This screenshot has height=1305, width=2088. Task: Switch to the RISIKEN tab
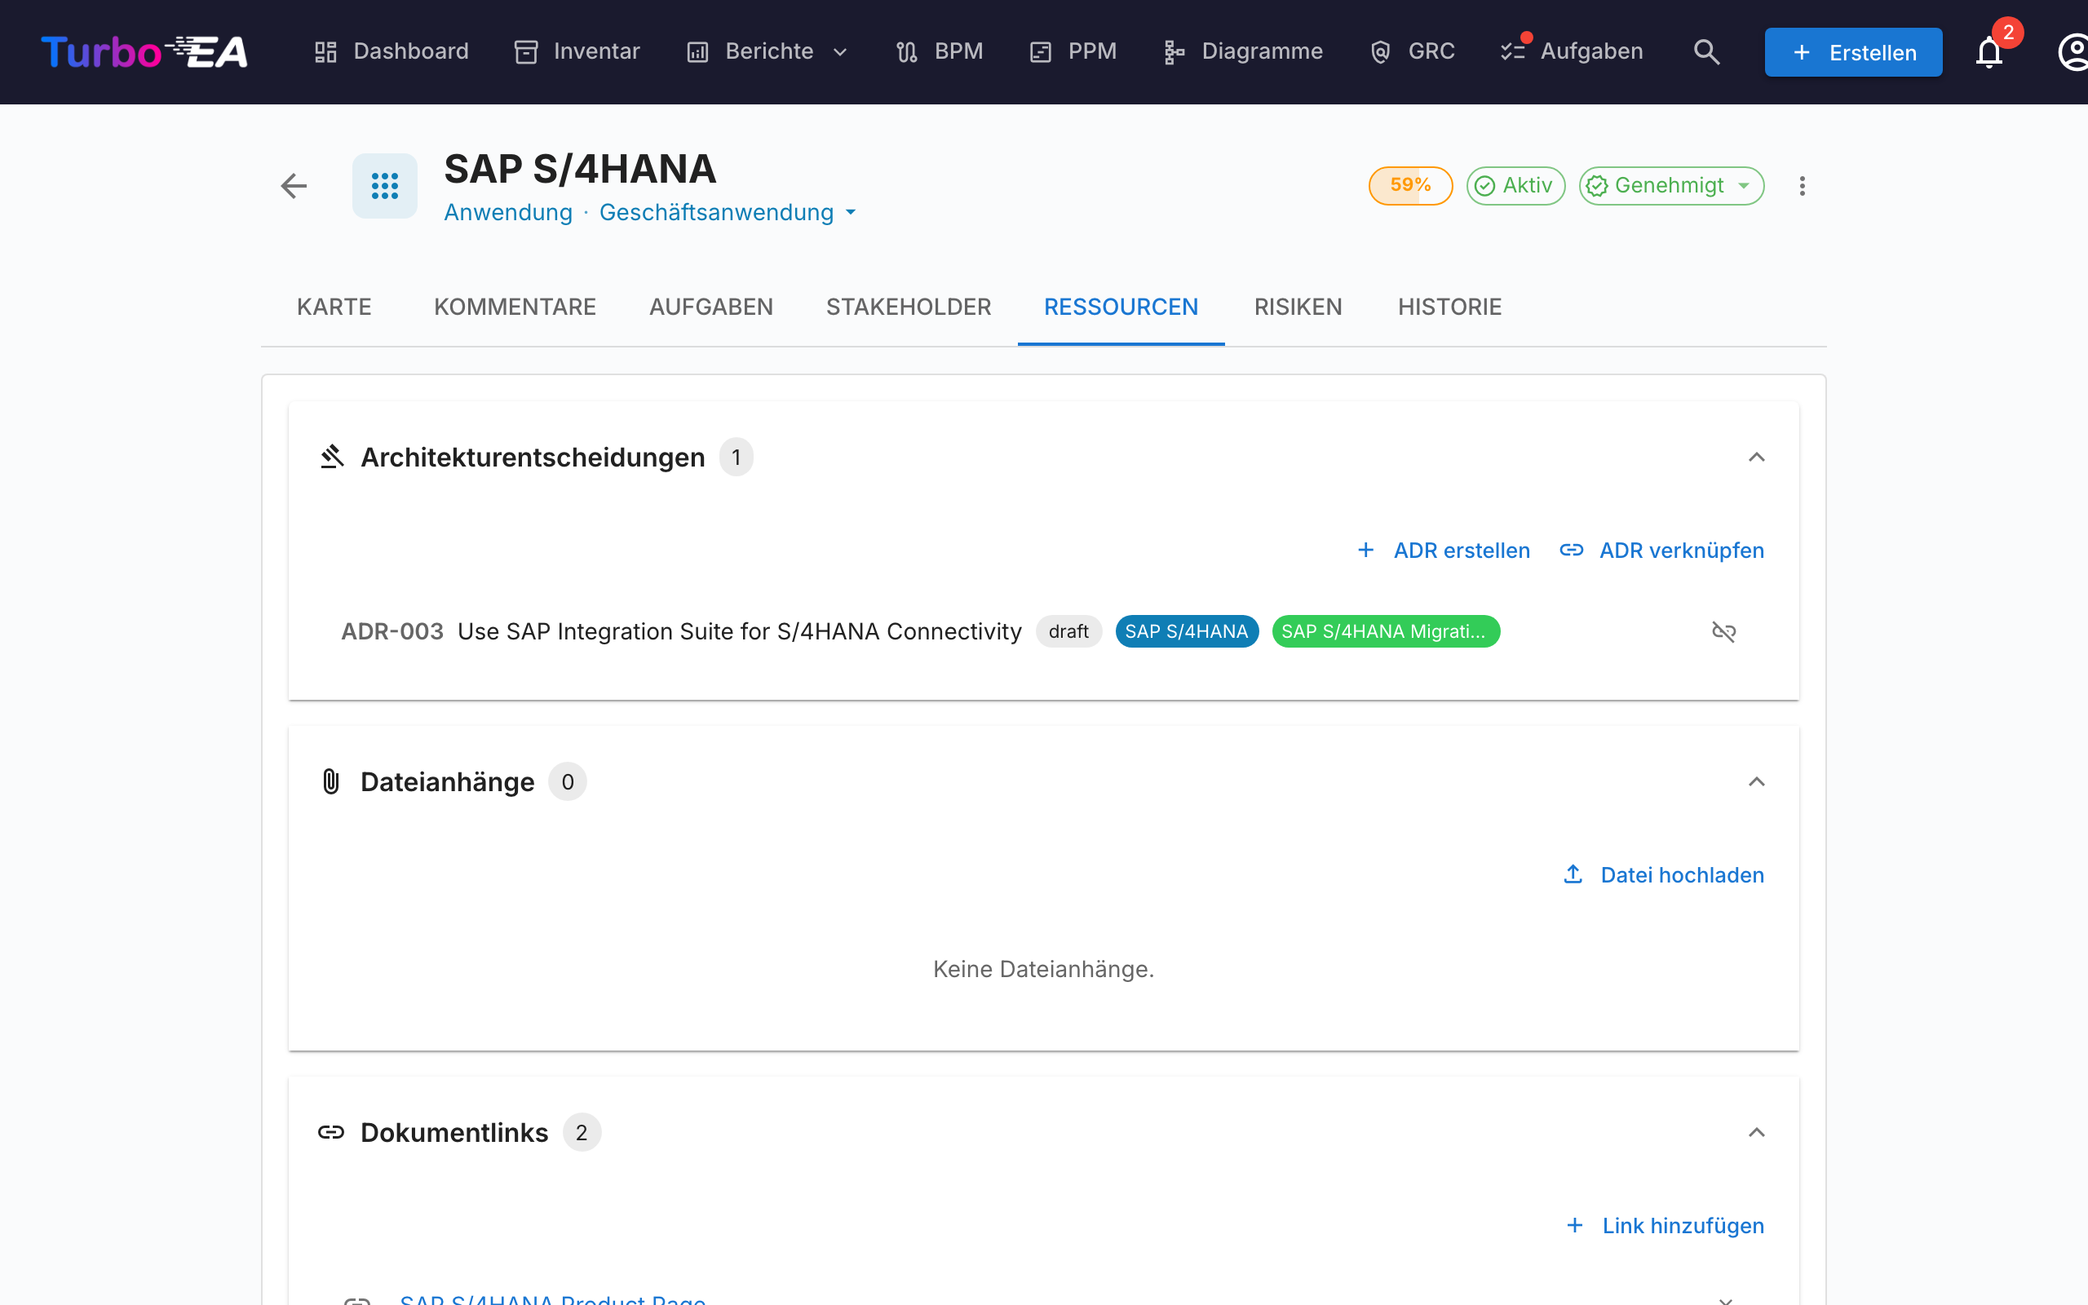point(1298,307)
